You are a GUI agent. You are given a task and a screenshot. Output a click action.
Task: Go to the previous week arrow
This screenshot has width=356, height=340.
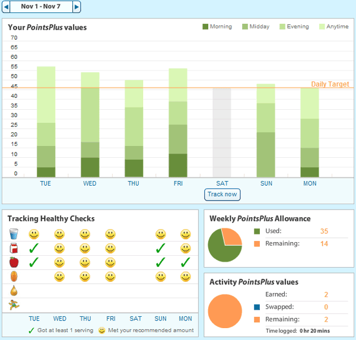6,7
